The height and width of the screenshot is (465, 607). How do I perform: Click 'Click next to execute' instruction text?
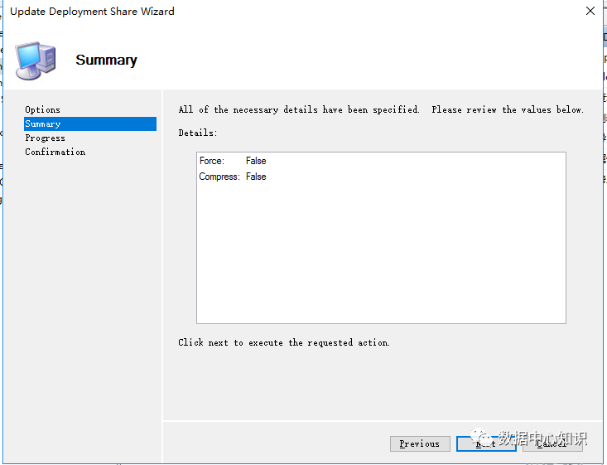(284, 342)
